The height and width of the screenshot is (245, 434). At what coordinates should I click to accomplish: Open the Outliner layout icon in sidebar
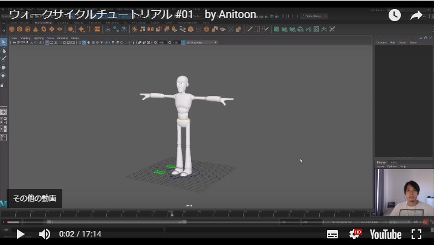pyautogui.click(x=4, y=137)
